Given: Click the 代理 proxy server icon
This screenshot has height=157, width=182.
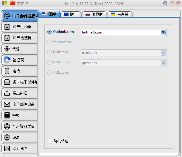Looking at the screenshot, I should pos(7,49).
